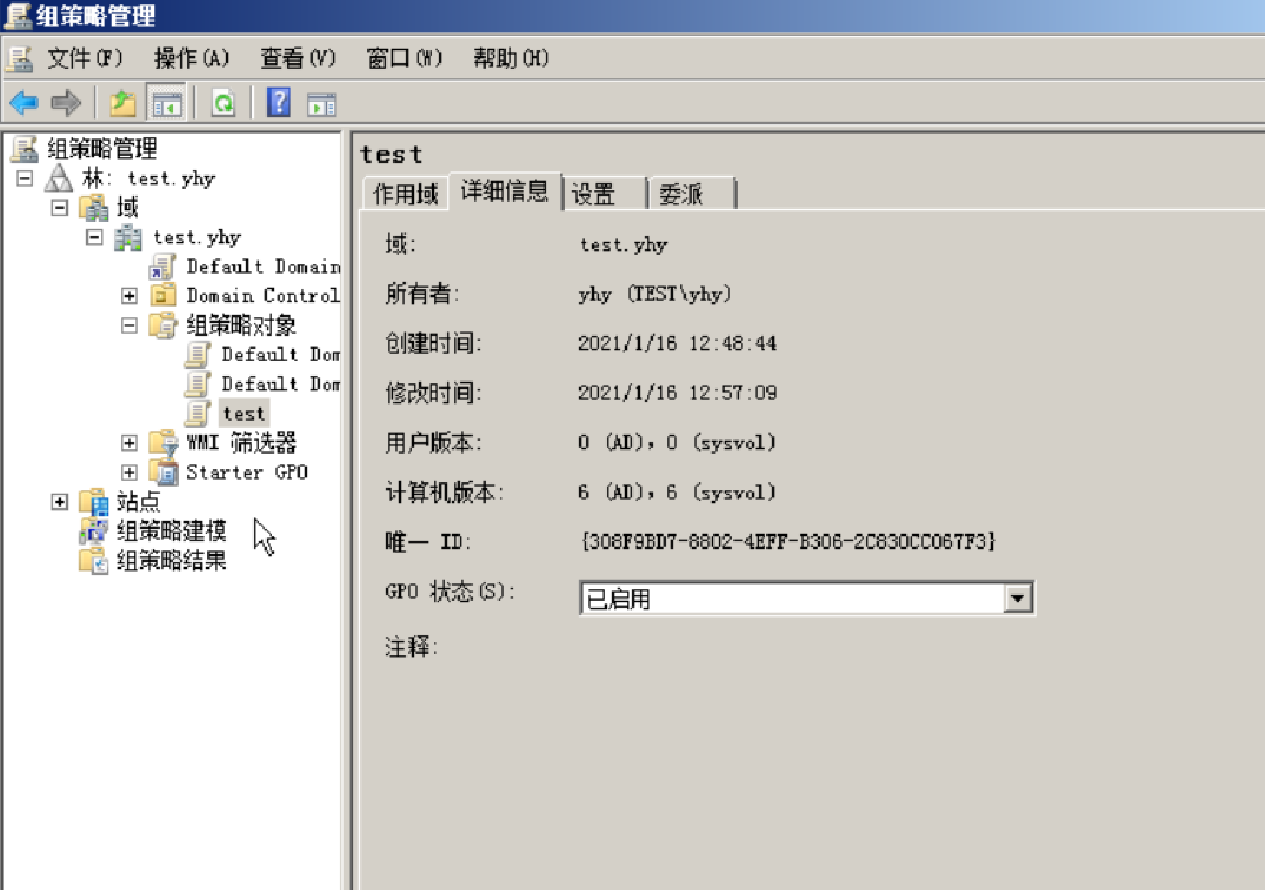Screen dimensions: 1265x890
Task: Open the GPO 状态 dropdown showing 已启用
Action: point(1018,598)
